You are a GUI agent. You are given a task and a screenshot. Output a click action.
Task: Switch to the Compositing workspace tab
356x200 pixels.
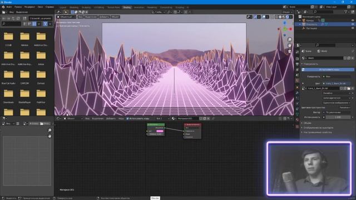click(166, 7)
